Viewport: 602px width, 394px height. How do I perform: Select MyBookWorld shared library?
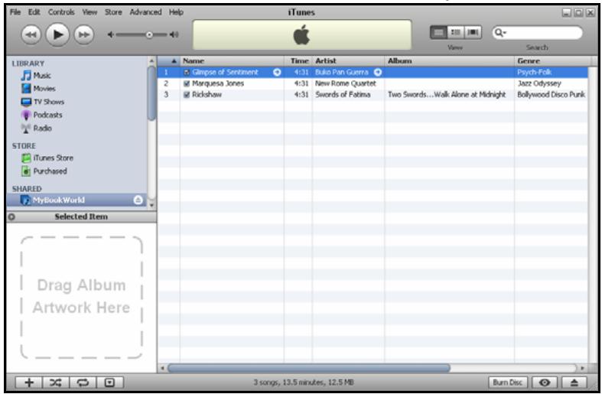[76, 200]
